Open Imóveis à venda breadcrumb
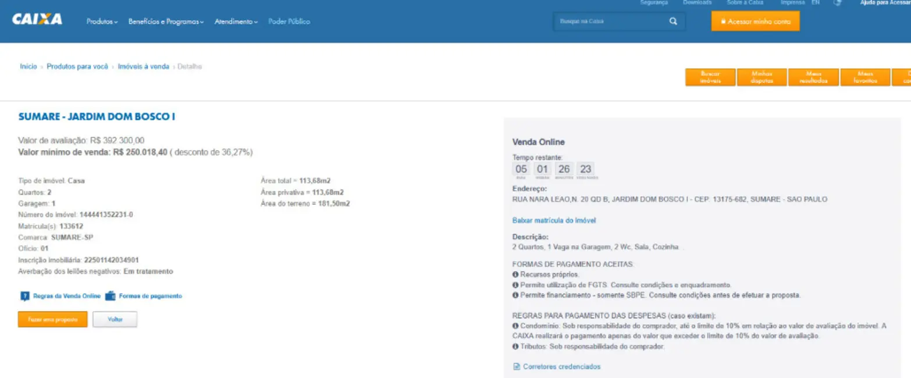 click(x=144, y=67)
